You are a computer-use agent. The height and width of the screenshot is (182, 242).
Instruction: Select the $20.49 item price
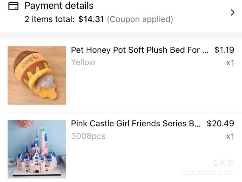click(220, 124)
